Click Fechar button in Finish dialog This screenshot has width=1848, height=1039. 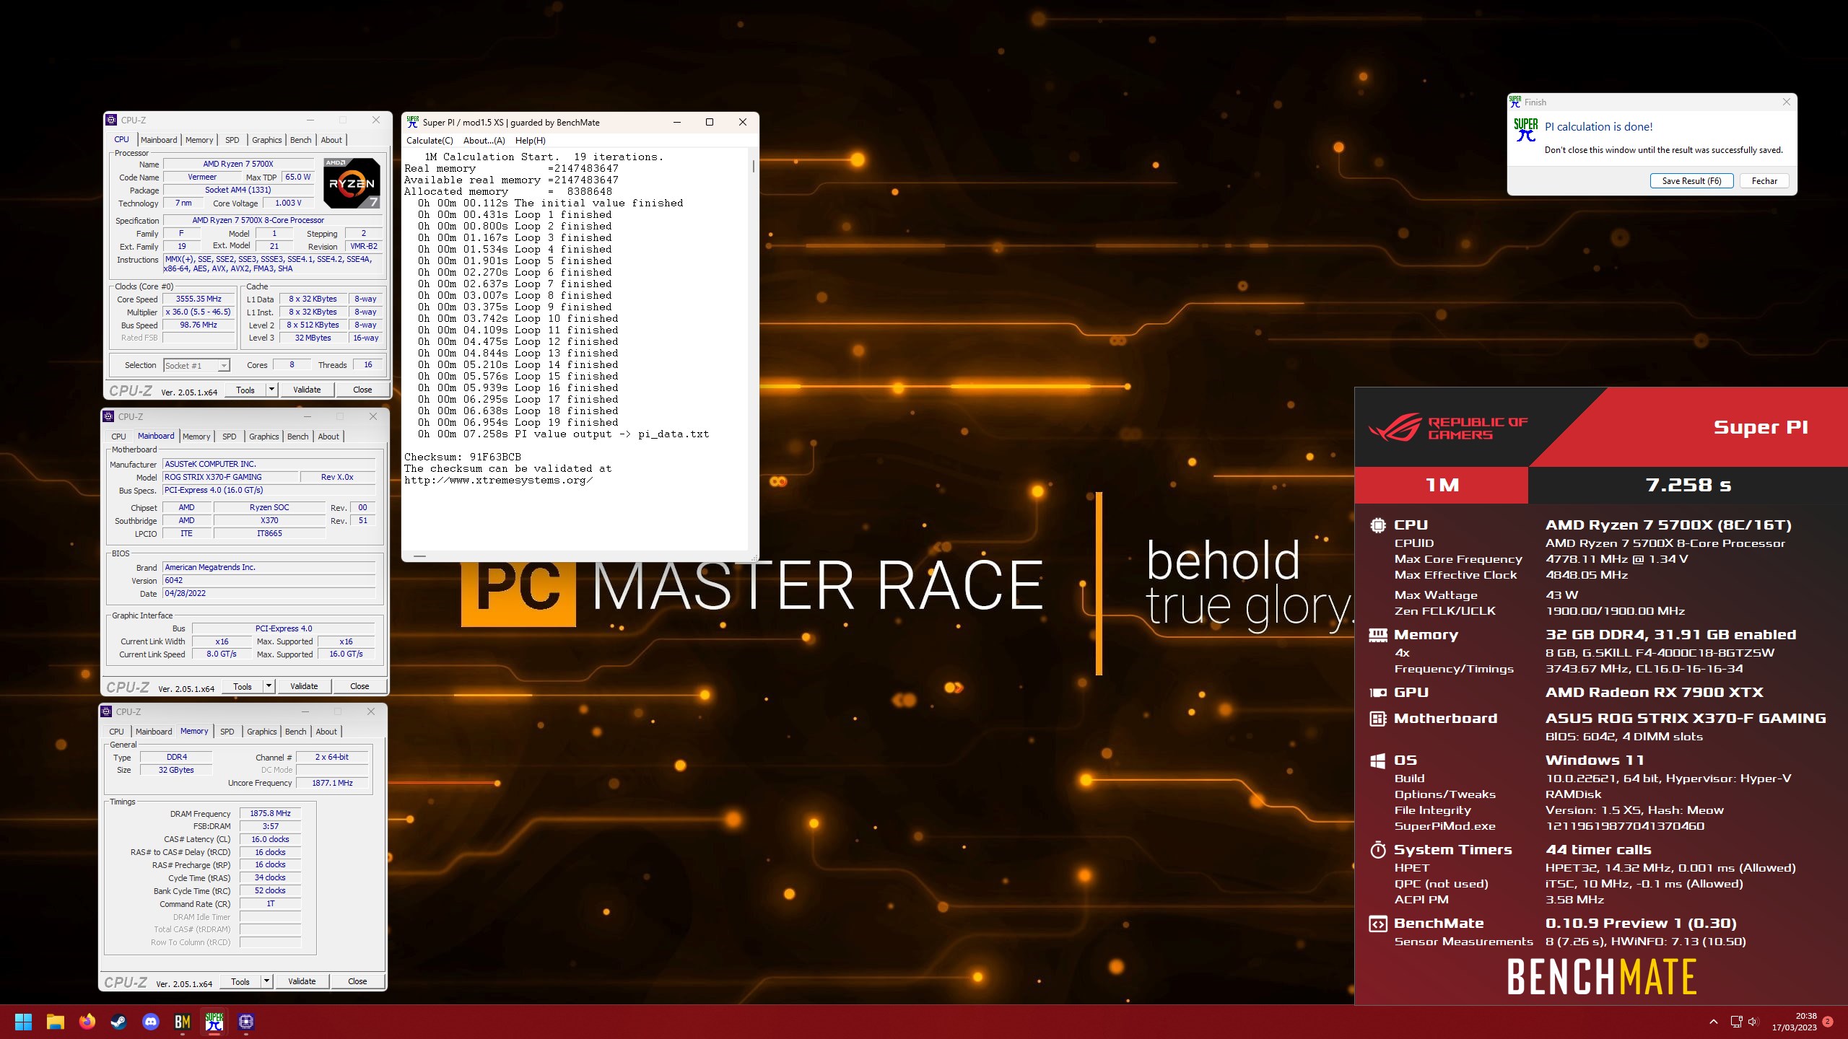pos(1764,181)
